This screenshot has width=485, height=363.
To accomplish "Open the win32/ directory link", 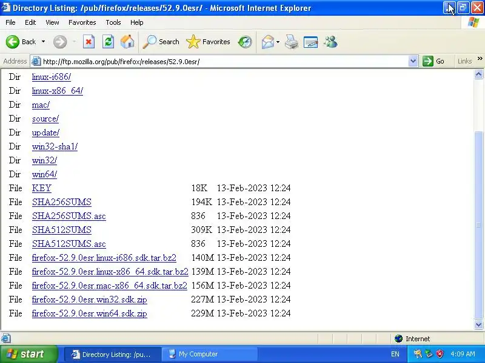I will 44,160.
